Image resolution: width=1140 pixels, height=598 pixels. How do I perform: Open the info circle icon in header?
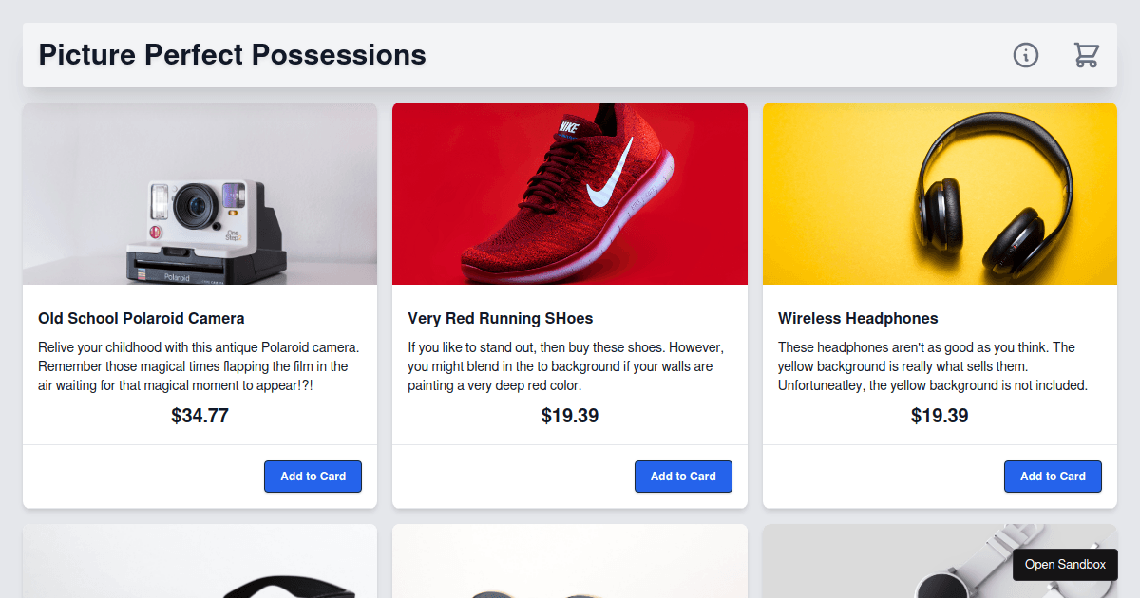1026,55
